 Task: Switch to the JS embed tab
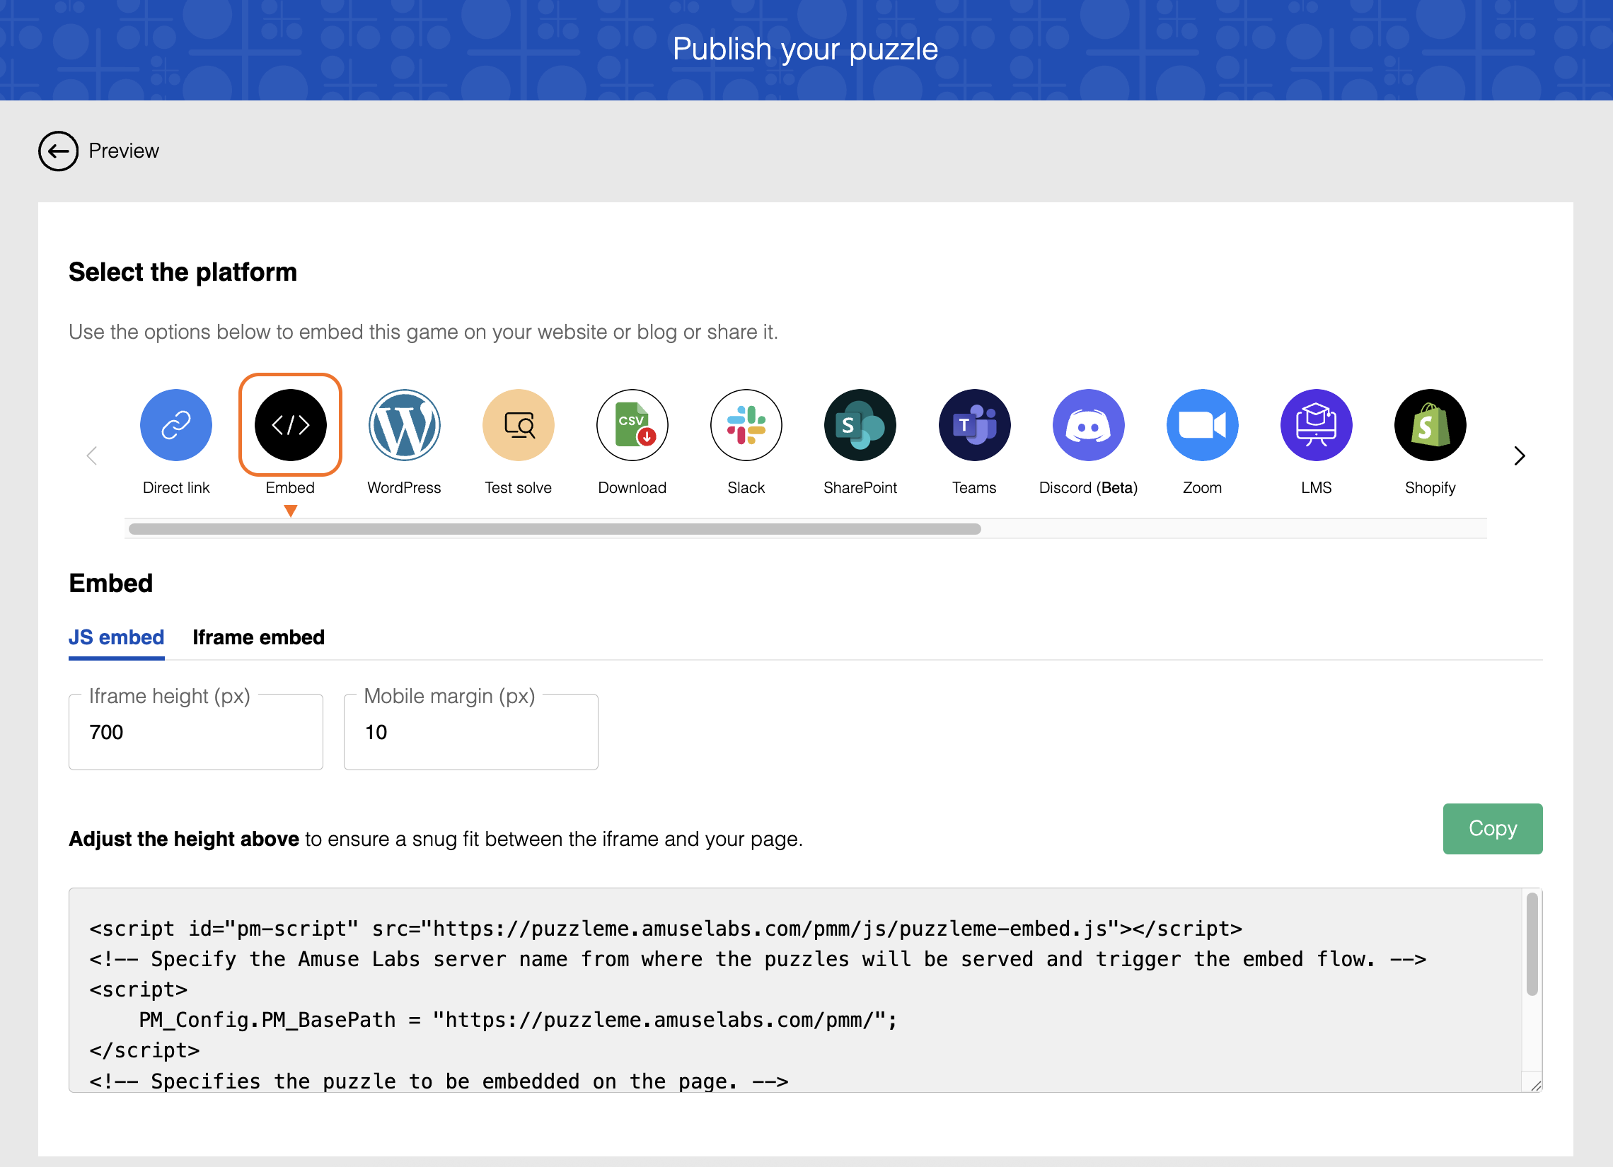(x=116, y=637)
